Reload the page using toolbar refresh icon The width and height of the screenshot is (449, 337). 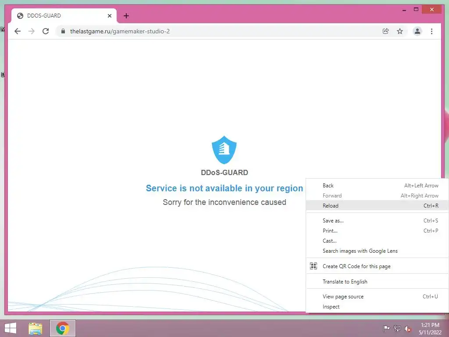(46, 31)
